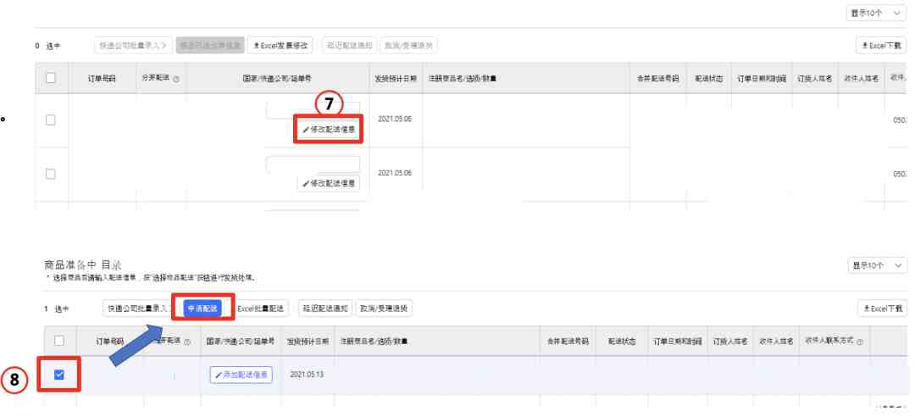Click 取消/受理退货 in the 0 选中 toolbar
Image resolution: width=915 pixels, height=417 pixels.
click(x=408, y=45)
